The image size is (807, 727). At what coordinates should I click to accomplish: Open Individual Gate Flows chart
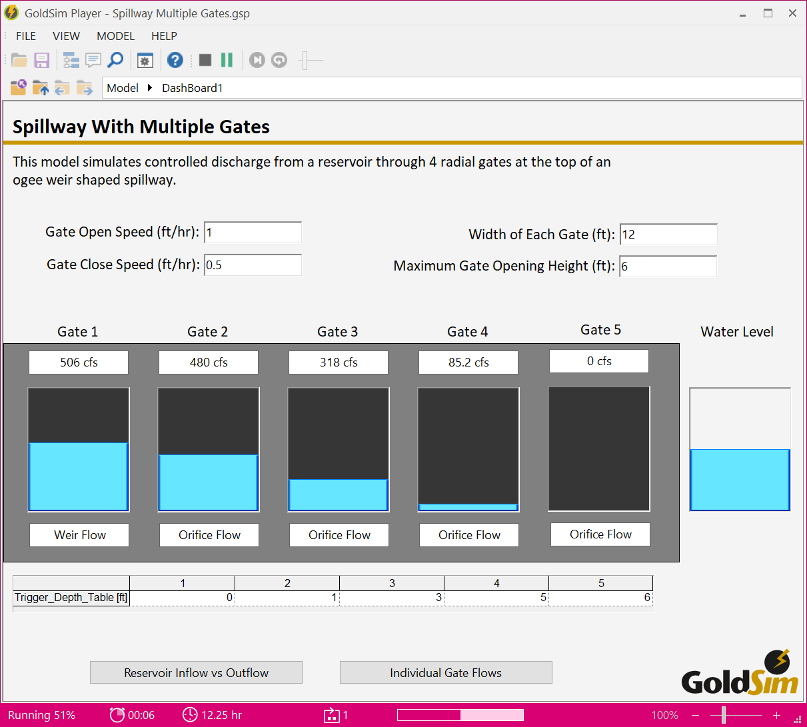pos(446,672)
